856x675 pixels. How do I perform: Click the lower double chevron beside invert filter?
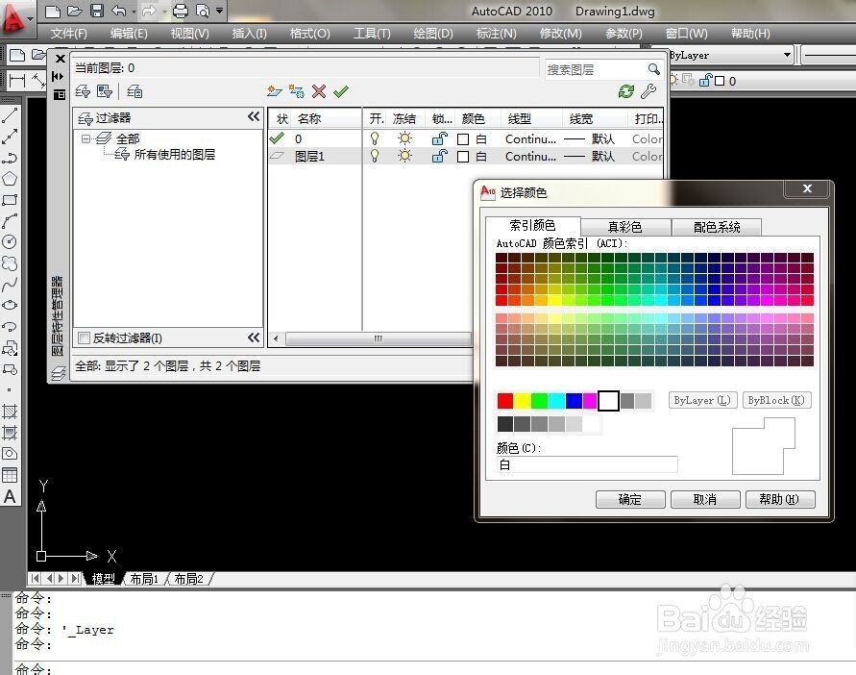[x=254, y=337]
